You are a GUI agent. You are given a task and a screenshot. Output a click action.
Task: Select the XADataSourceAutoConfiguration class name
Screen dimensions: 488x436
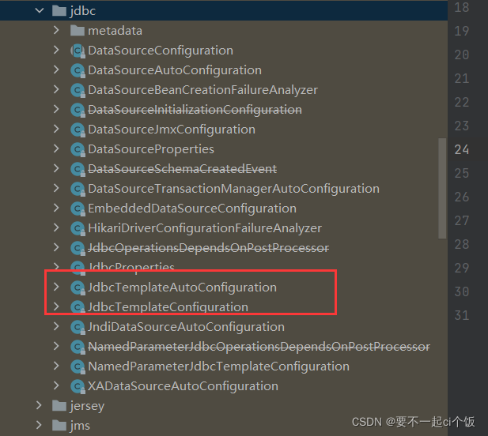coord(183,386)
